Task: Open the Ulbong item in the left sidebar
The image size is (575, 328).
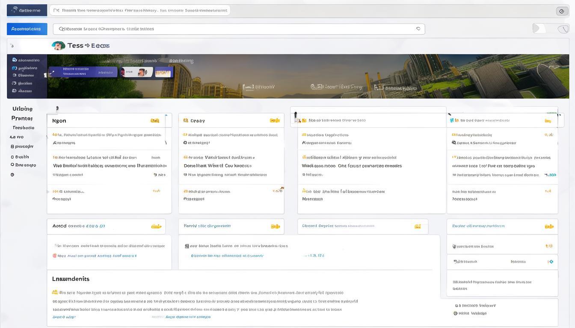Action: (x=22, y=109)
